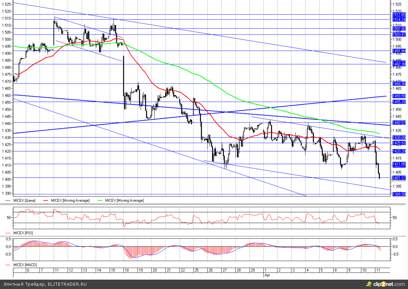Click the 1491.86 price level label
408x289 pixels.
(399, 51)
